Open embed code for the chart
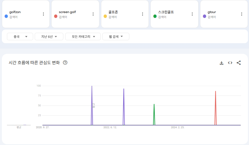Viewport: 249px width, 145px height. (x=230, y=63)
